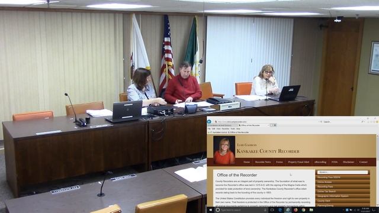Open the Windows Start menu

211,210
